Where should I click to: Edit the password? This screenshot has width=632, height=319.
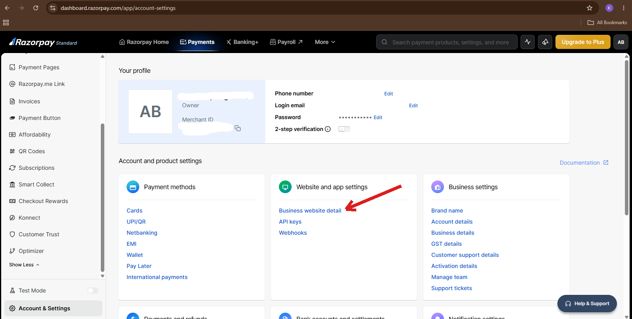[378, 118]
